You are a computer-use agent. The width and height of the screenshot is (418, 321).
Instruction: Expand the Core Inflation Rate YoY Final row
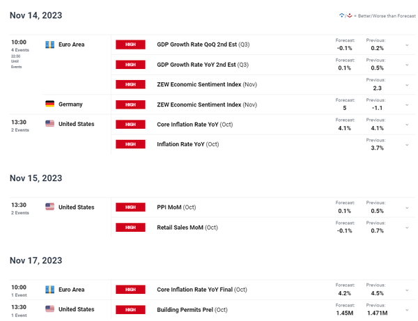tap(406, 289)
